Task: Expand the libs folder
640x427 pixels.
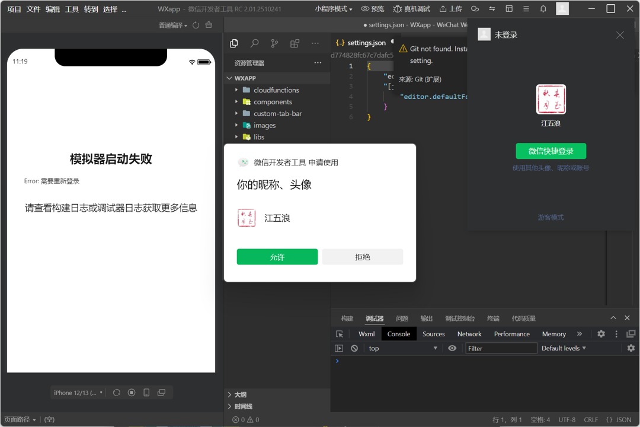Action: tap(236, 137)
